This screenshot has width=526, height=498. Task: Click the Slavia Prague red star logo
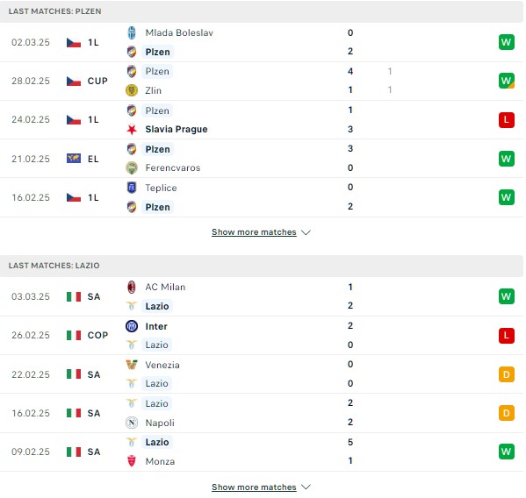click(x=132, y=129)
